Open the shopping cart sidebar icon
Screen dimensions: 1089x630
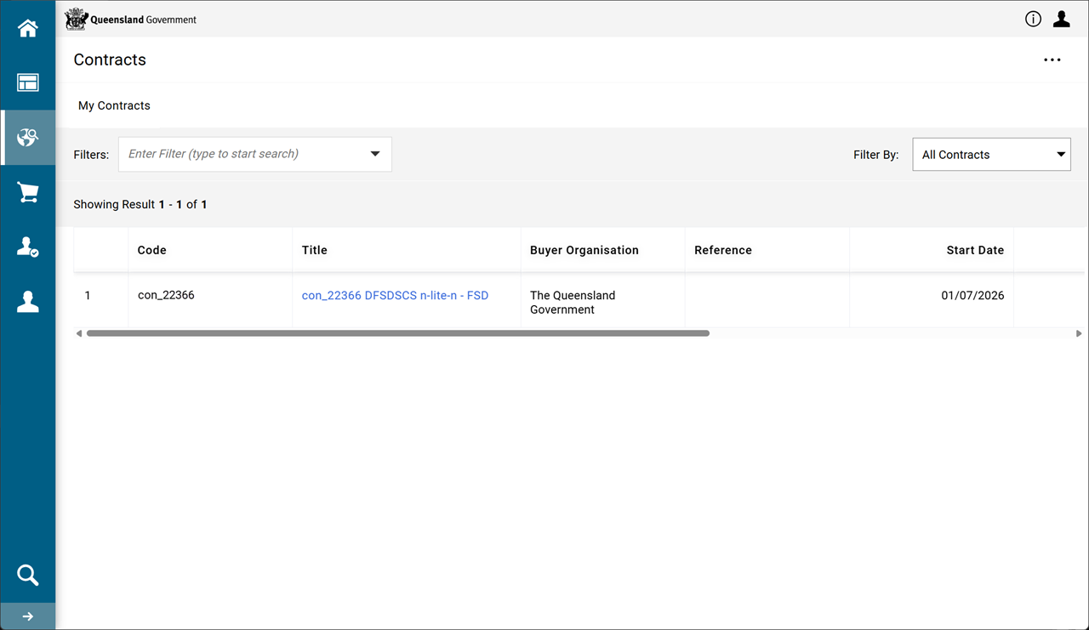28,192
